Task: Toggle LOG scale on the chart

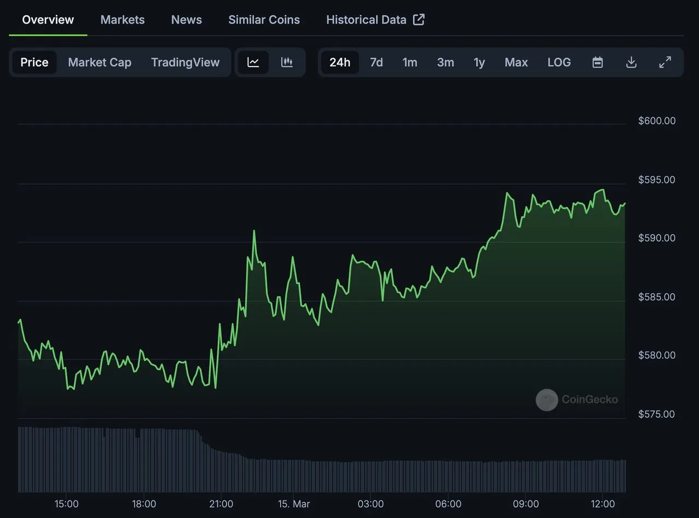Action: point(559,62)
